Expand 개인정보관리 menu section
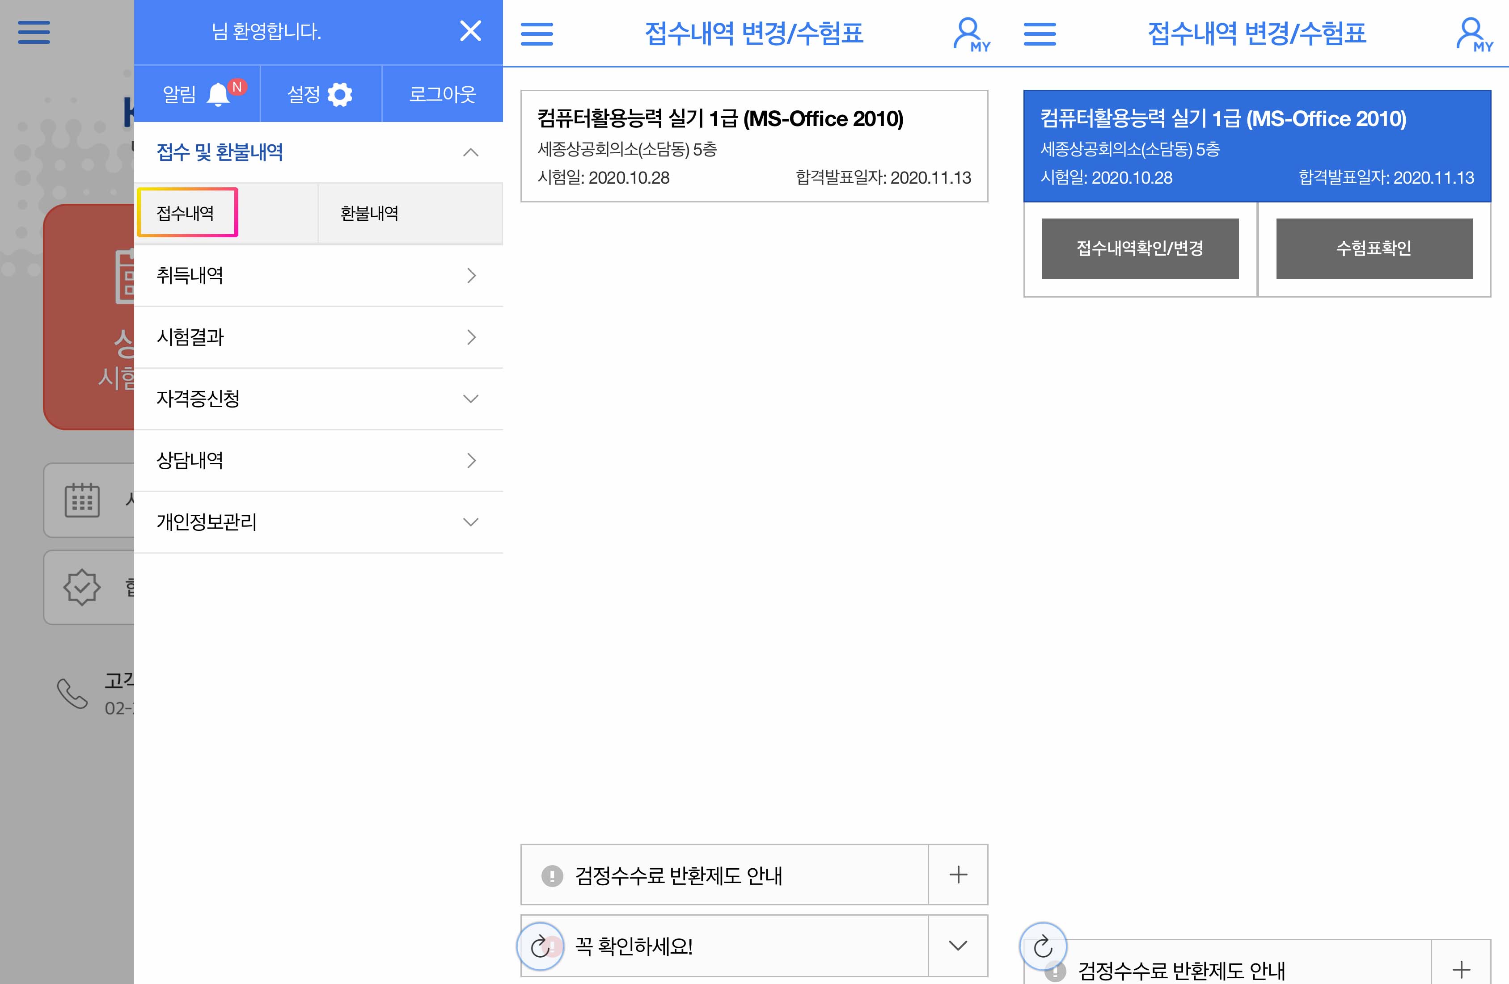Screen dimensions: 1509x984 [x=470, y=522]
